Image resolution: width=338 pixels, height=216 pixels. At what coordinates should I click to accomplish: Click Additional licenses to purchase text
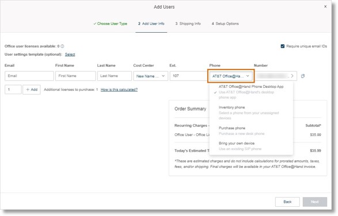(x=71, y=90)
